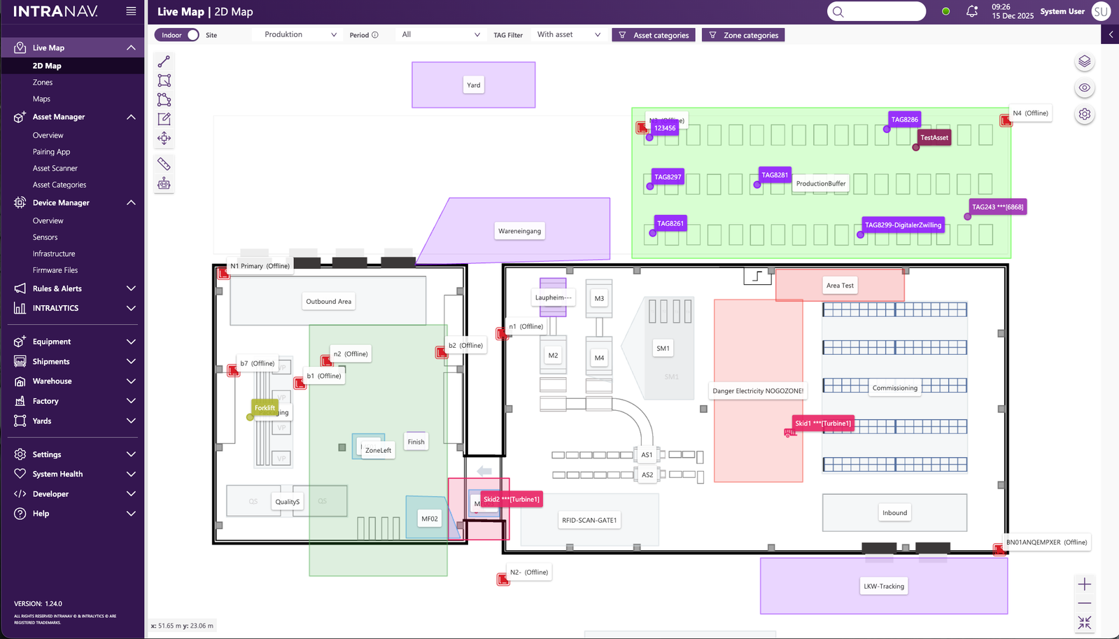Select the polygon zone drawing tool
This screenshot has height=639, width=1119.
tap(164, 99)
